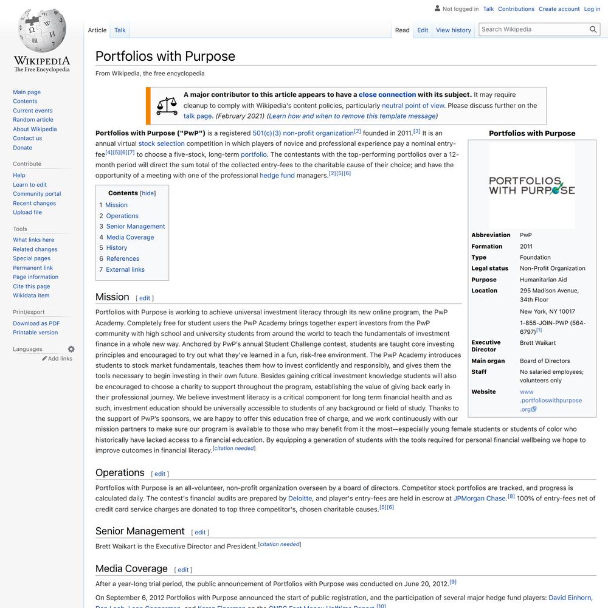Image resolution: width=608 pixels, height=608 pixels.
Task: Visit the www.portfolioswithpurpose.org website link
Action: [x=551, y=401]
